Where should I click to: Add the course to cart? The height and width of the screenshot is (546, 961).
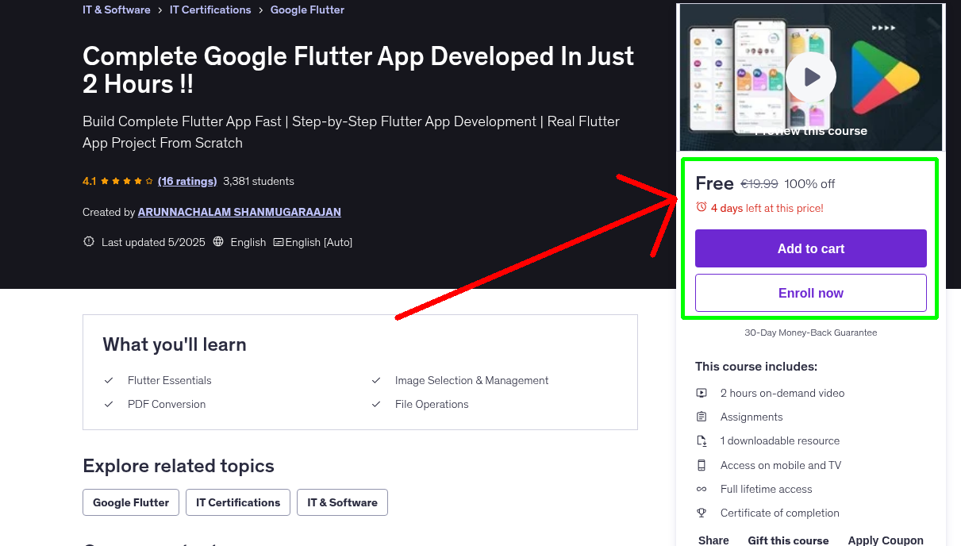point(810,248)
